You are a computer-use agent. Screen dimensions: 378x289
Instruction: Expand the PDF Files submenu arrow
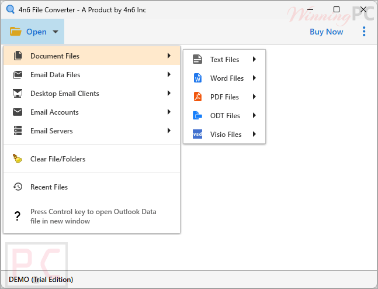[254, 97]
